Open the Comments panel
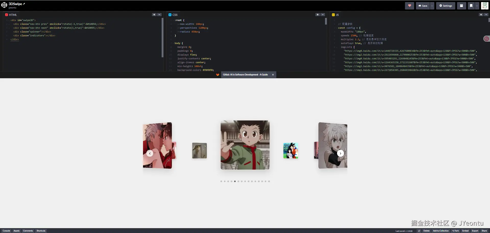The image size is (490, 233). pyautogui.click(x=28, y=231)
